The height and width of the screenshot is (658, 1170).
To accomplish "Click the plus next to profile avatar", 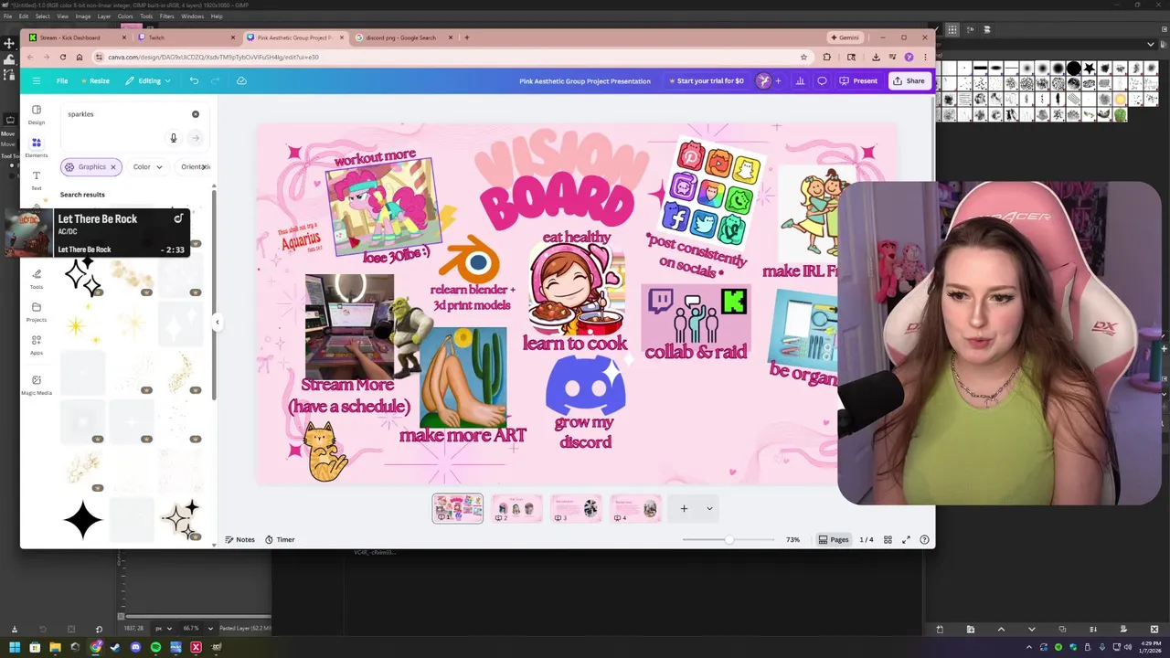I will [778, 80].
